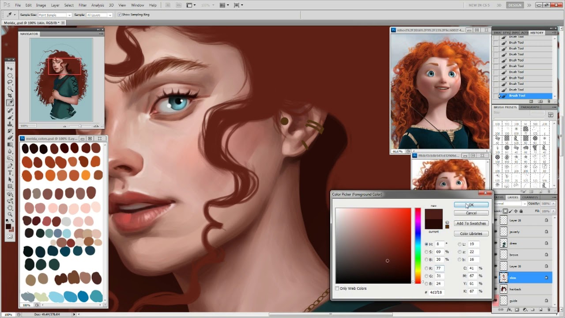Select the S saturation radio button
565x318 pixels.
click(x=426, y=252)
